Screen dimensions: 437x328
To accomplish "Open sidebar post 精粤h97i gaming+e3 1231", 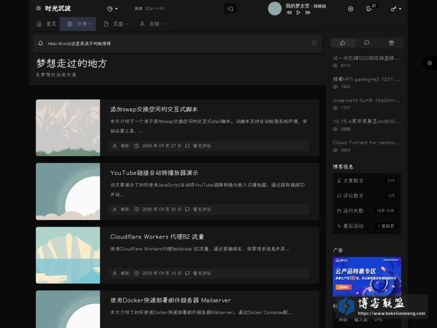I will (366, 79).
